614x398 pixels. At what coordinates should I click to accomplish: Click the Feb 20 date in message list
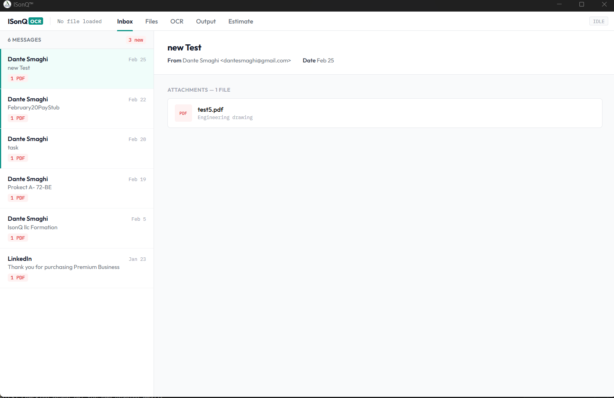tap(137, 139)
